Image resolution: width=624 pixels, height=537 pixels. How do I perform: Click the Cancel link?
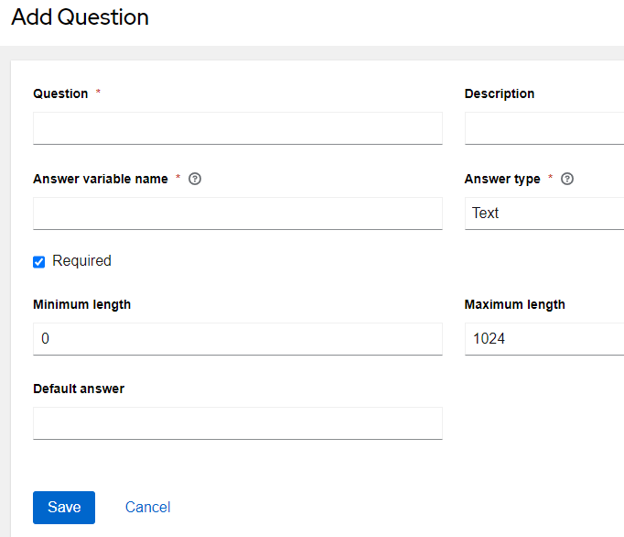coord(147,507)
